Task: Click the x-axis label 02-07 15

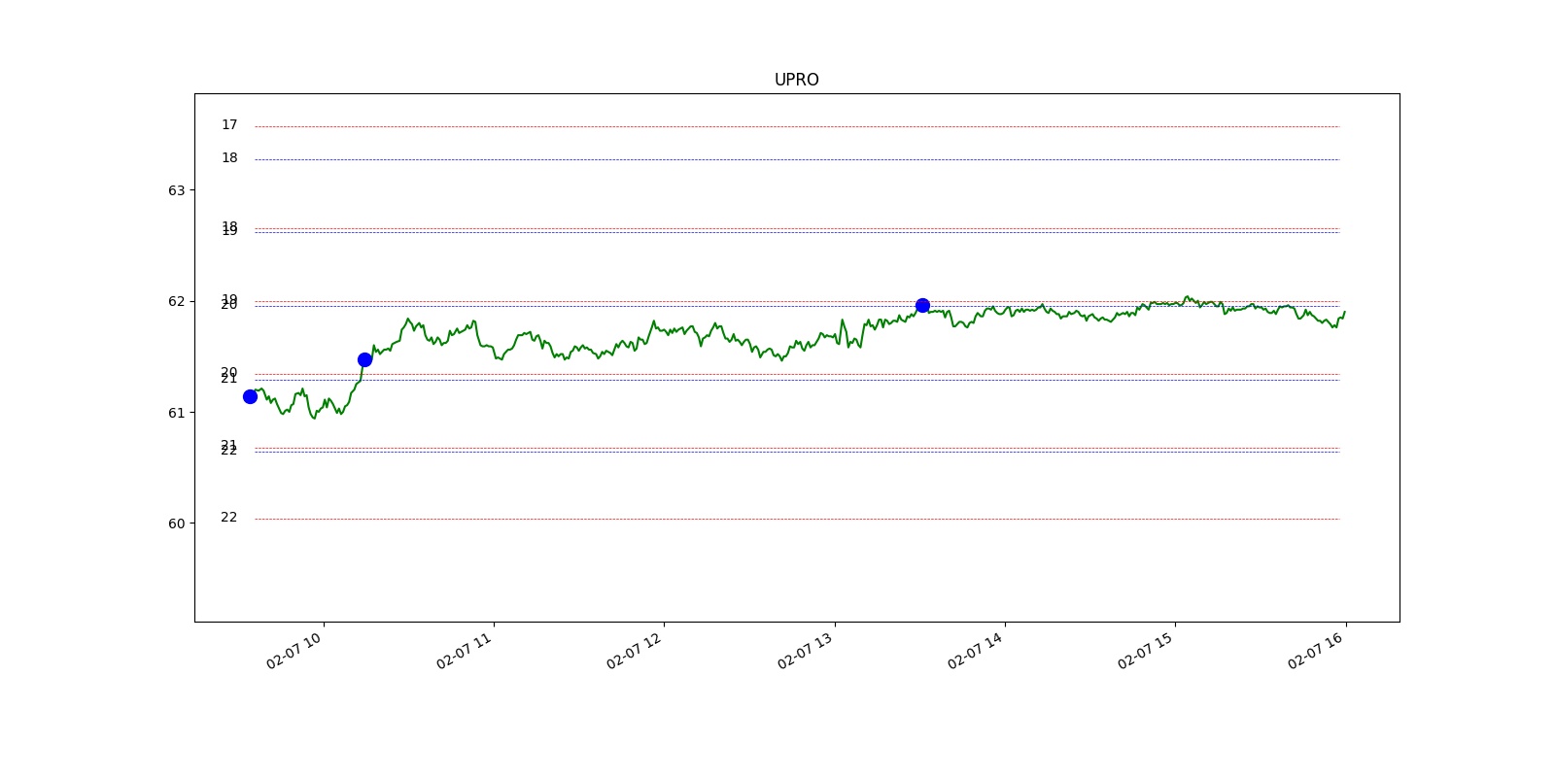Action: point(1145,650)
